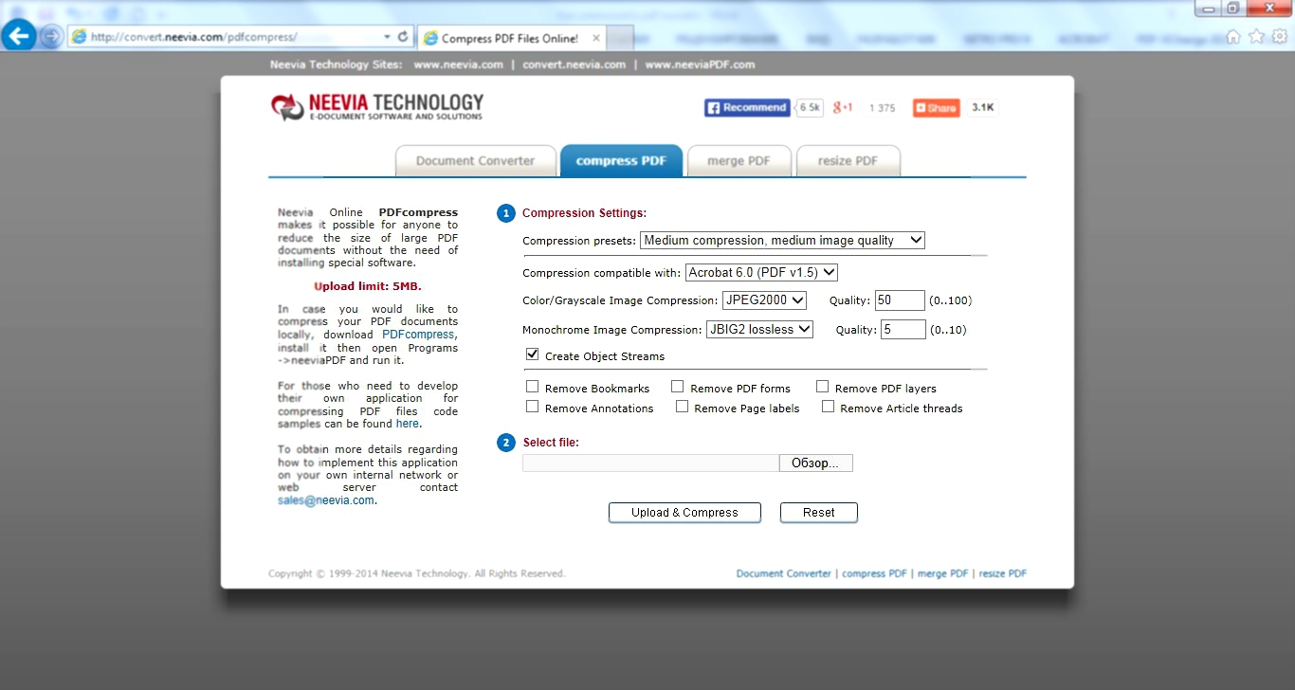Click footer merge PDF link

click(x=943, y=573)
